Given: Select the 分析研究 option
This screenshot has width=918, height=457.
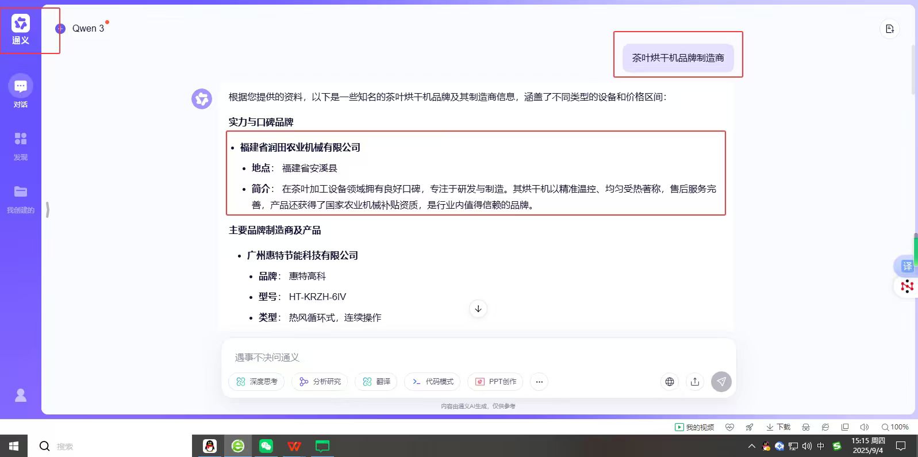Looking at the screenshot, I should coord(320,382).
